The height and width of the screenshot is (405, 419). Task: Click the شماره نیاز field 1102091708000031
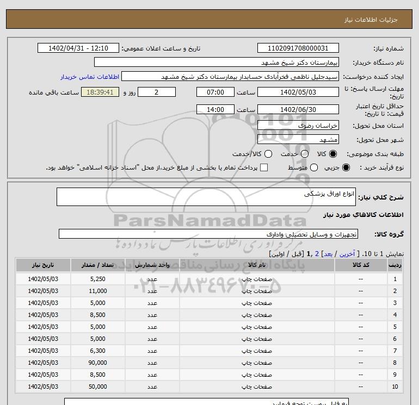298,48
